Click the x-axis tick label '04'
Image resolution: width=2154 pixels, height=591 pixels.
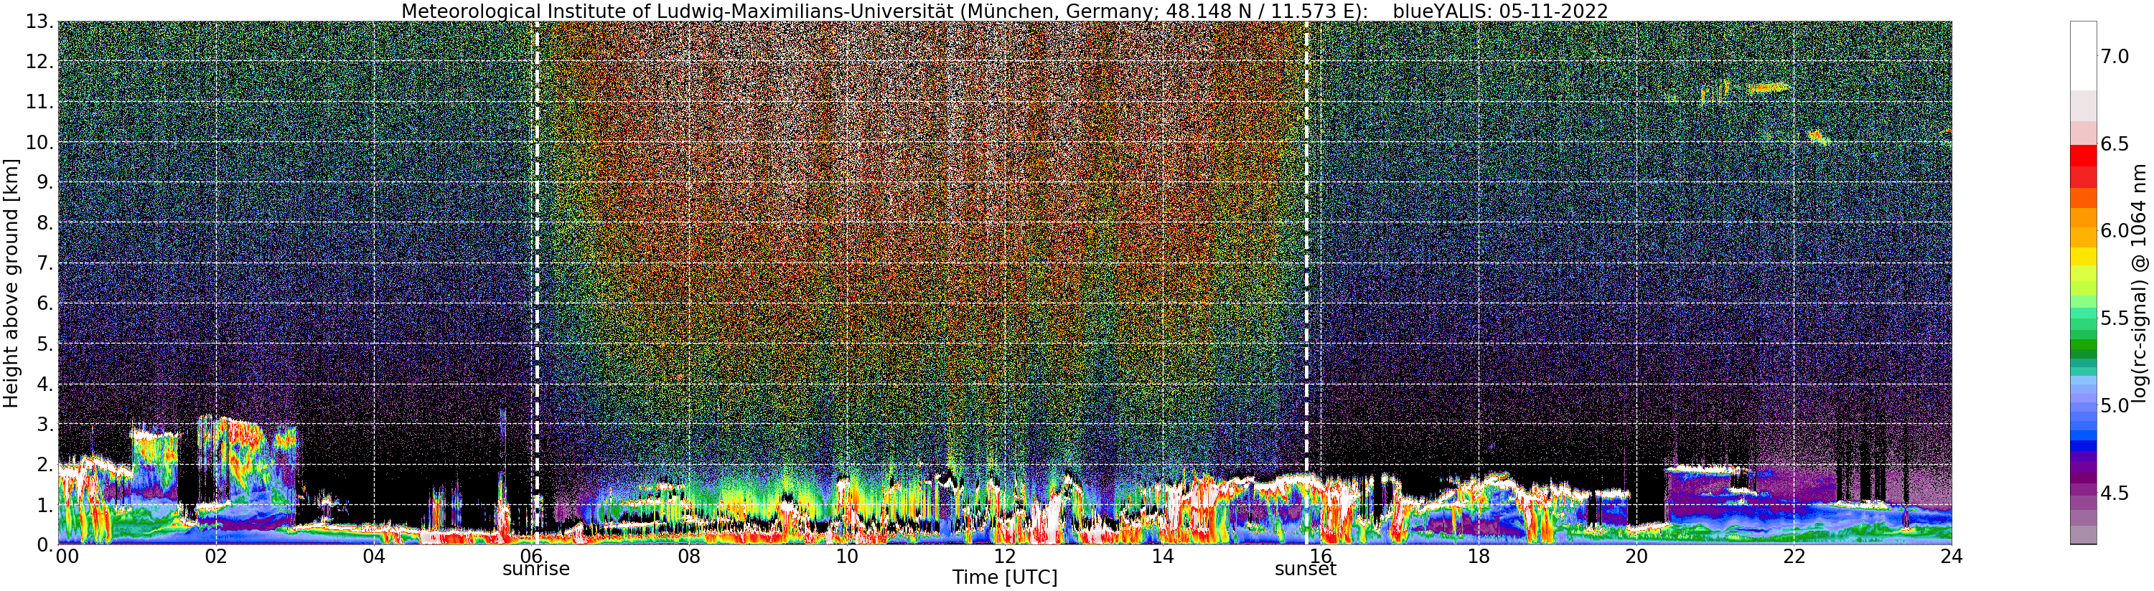(374, 556)
